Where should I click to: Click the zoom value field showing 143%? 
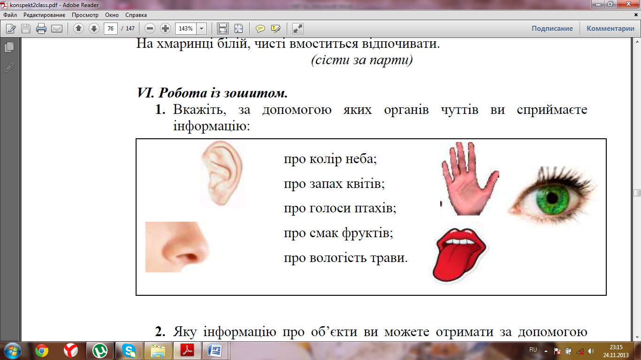pyautogui.click(x=186, y=29)
